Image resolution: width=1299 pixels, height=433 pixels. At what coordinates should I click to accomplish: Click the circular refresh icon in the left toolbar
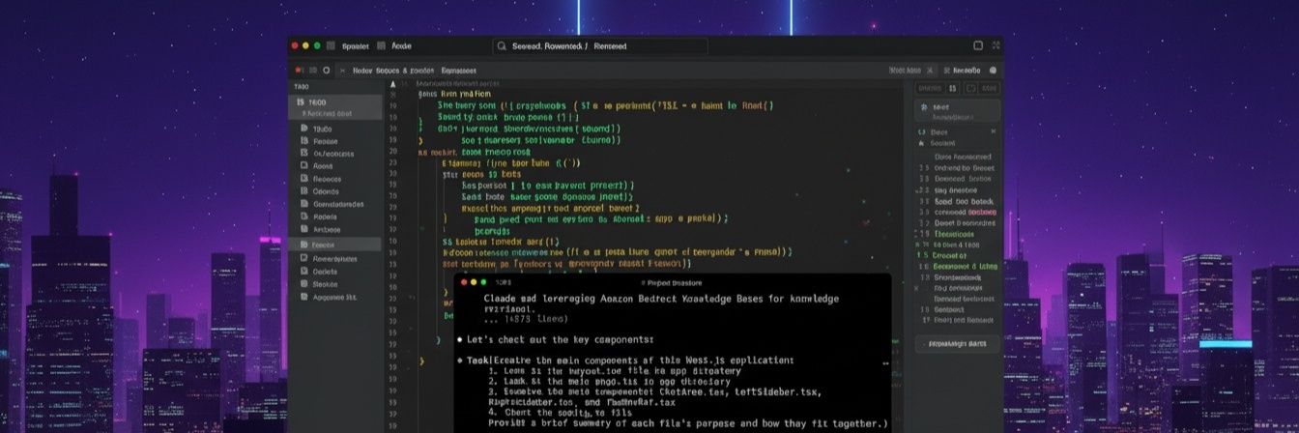pos(327,71)
